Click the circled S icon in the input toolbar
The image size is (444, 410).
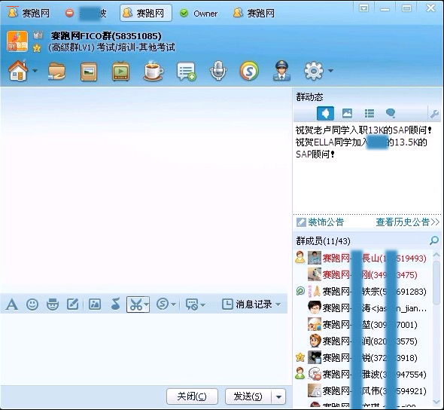pyautogui.click(x=163, y=304)
